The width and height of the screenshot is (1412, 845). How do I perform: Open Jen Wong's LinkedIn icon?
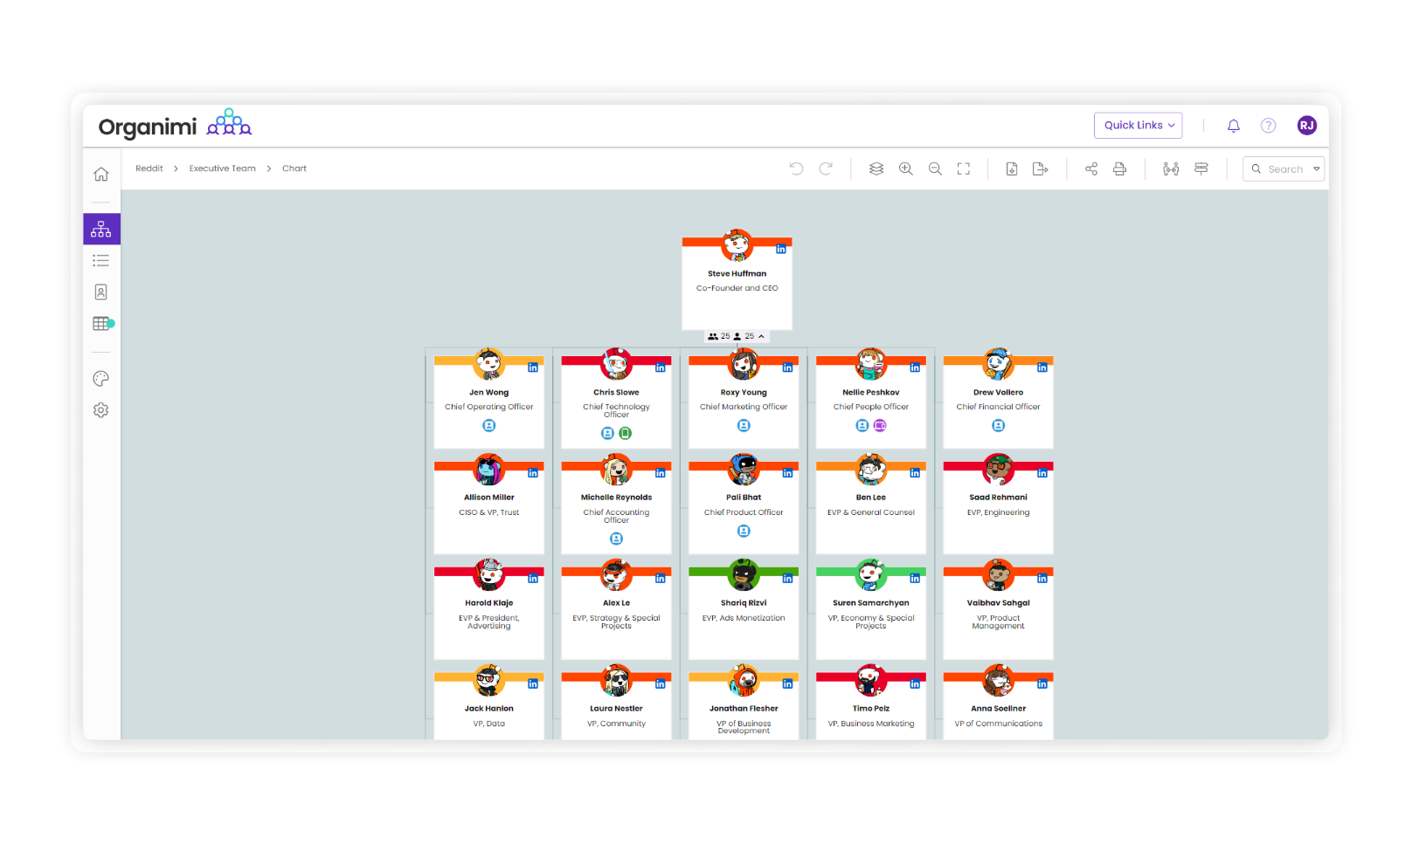point(533,368)
